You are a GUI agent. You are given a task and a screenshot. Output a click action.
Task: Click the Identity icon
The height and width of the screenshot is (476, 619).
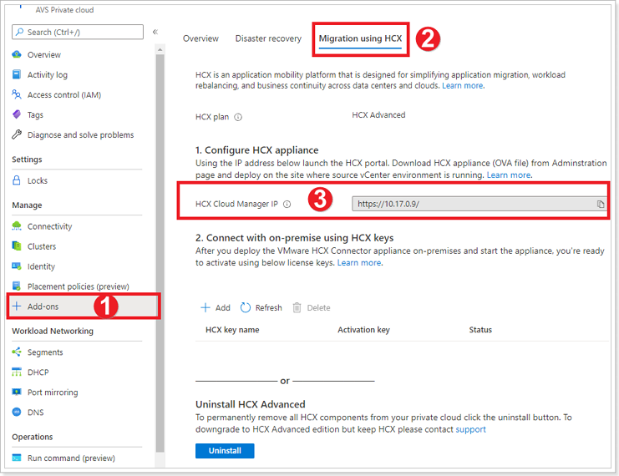click(x=17, y=266)
